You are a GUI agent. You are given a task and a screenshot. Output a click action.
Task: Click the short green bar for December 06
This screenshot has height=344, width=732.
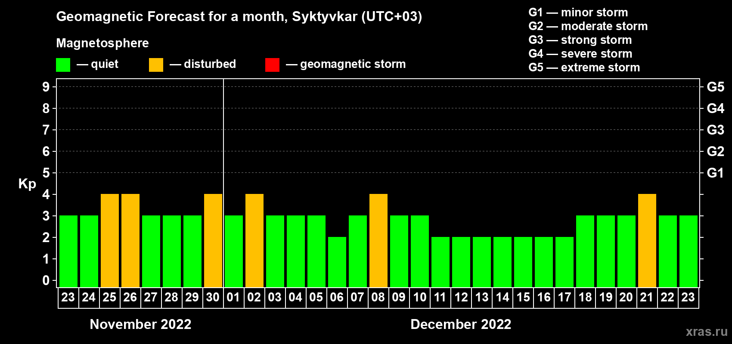[x=337, y=262]
